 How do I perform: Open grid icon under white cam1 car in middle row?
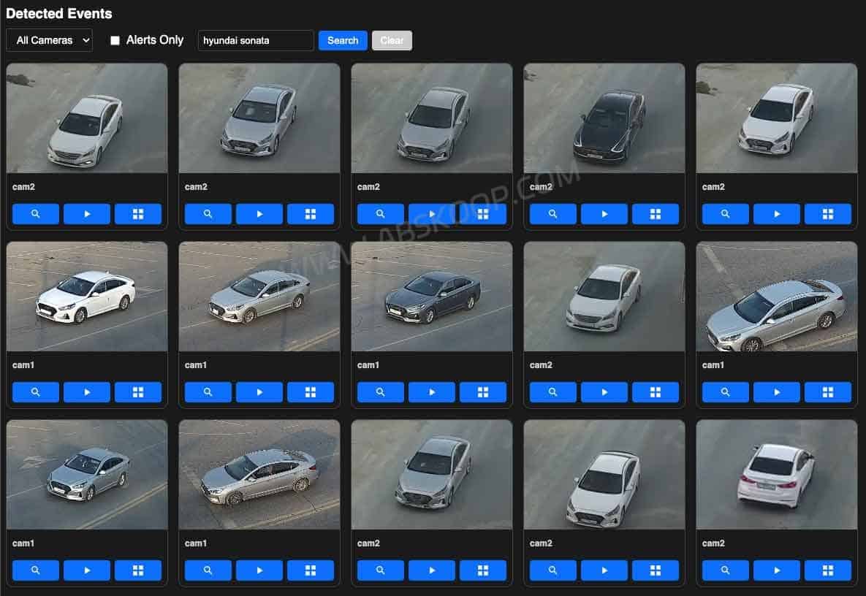coord(138,391)
